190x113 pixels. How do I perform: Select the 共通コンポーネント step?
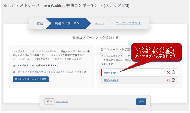point(69,23)
